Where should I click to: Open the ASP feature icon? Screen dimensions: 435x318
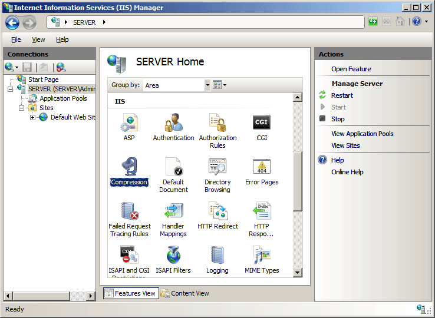(x=129, y=123)
